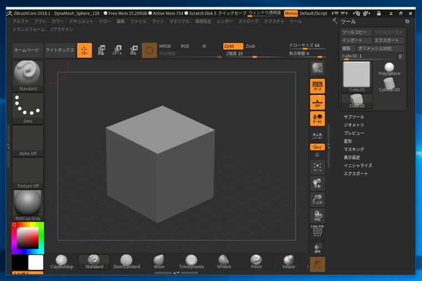Expand the 表示設定 section
Image resolution: width=422 pixels, height=281 pixels.
point(351,158)
